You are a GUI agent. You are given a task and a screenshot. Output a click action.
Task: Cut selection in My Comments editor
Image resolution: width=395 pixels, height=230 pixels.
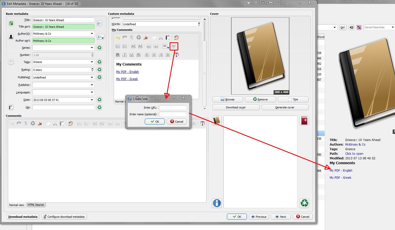[x=161, y=37]
